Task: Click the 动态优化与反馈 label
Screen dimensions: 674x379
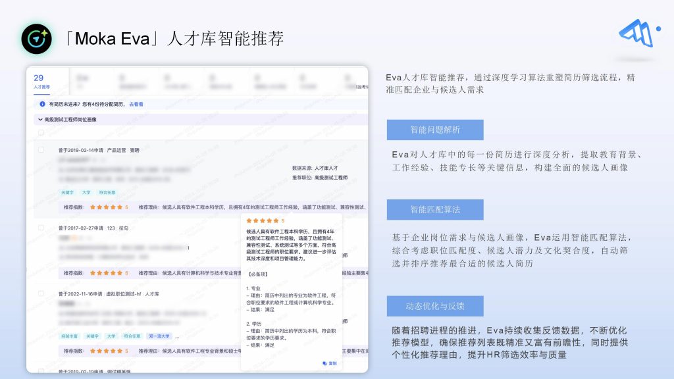Action: [x=434, y=306]
